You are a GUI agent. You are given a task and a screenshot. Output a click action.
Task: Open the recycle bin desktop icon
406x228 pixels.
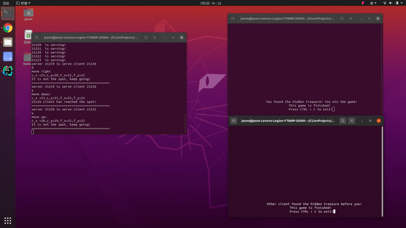[x=28, y=36]
